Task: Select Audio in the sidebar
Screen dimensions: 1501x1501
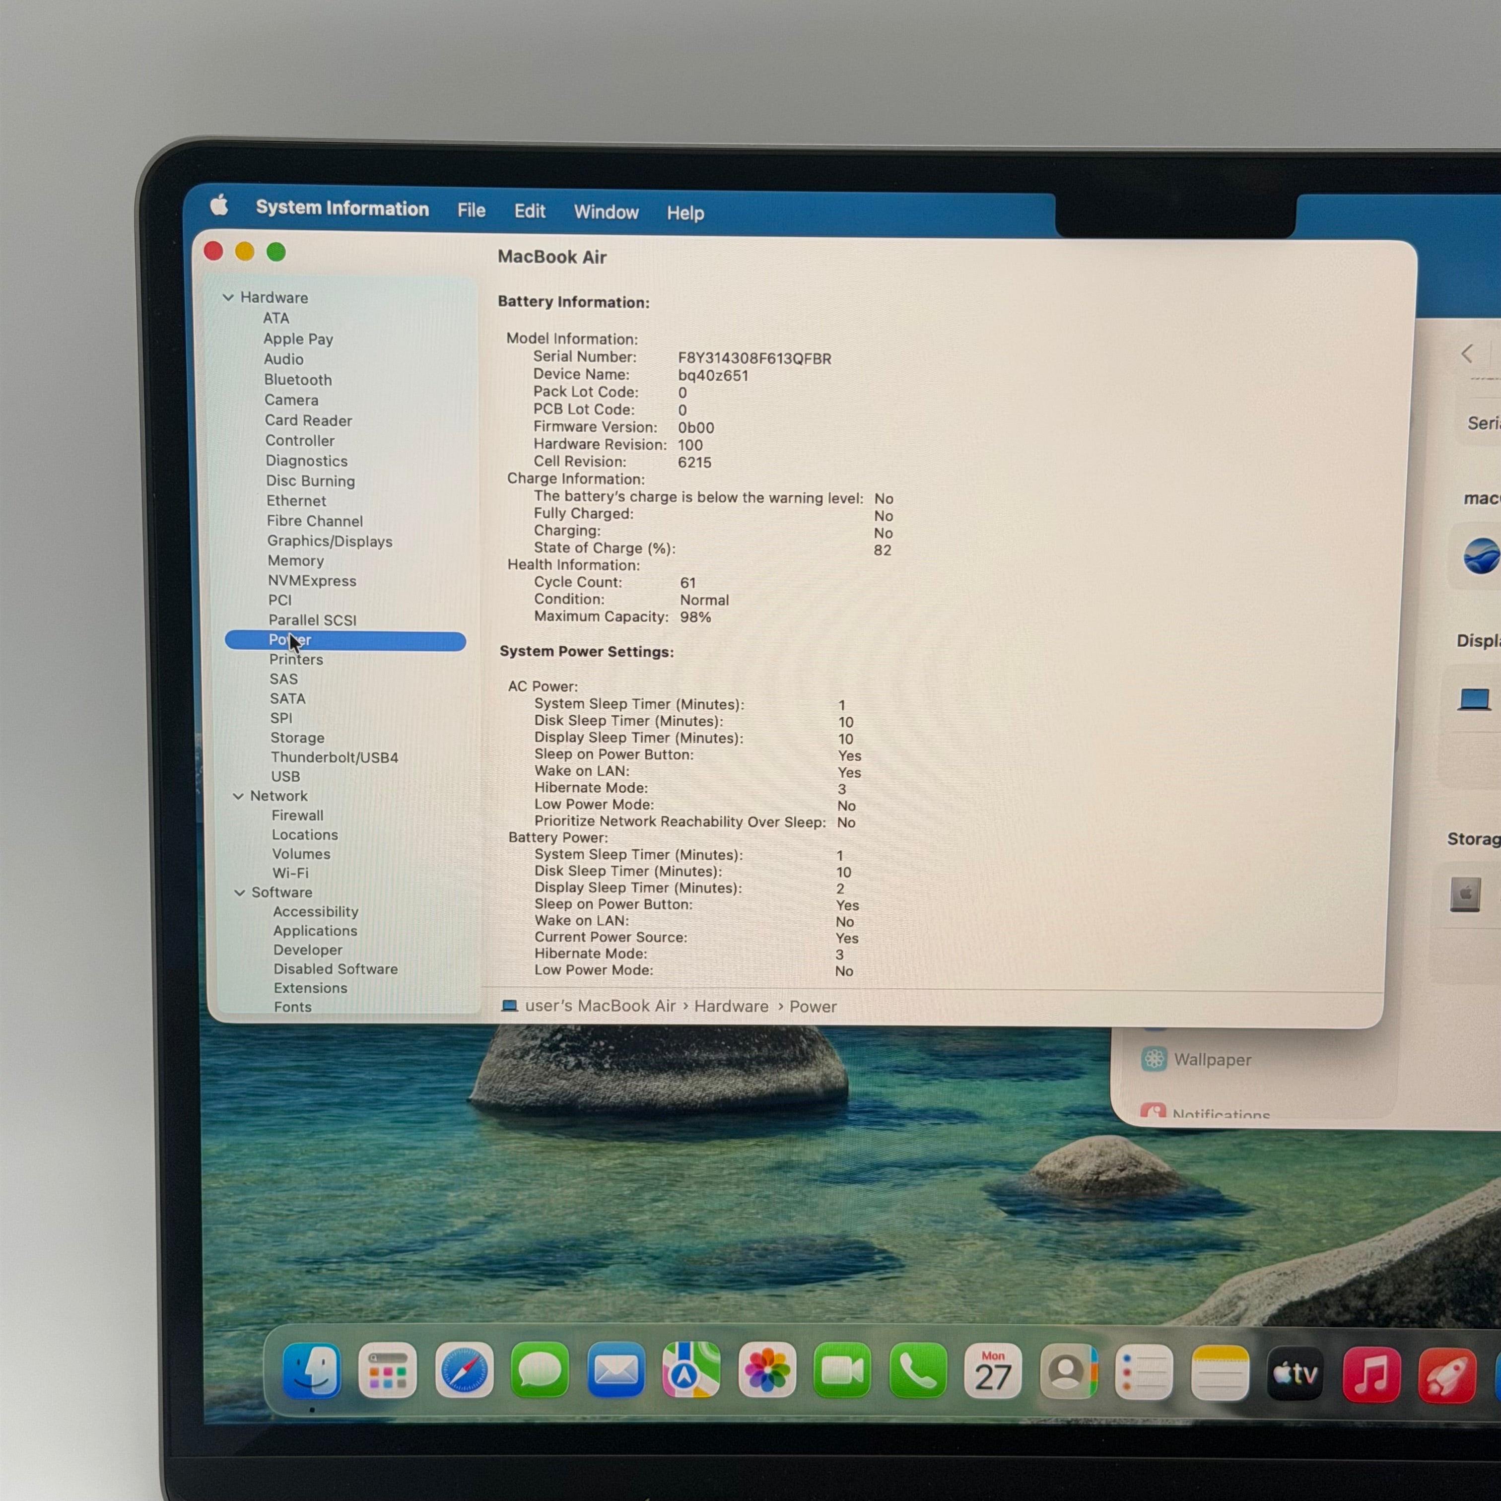Action: (x=283, y=360)
